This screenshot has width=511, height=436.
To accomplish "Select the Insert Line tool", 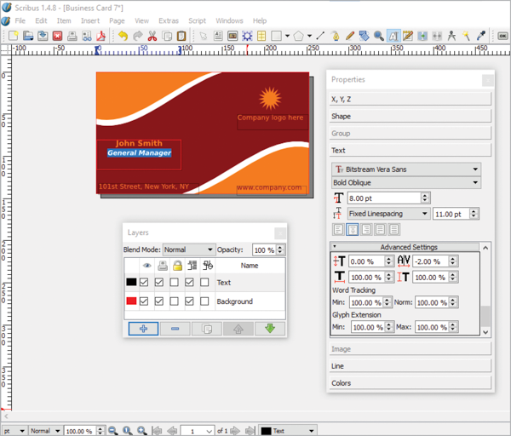I will point(320,36).
